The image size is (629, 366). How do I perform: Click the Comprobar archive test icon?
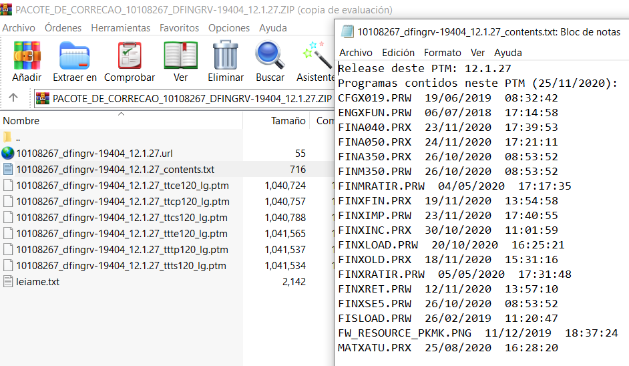pyautogui.click(x=129, y=56)
